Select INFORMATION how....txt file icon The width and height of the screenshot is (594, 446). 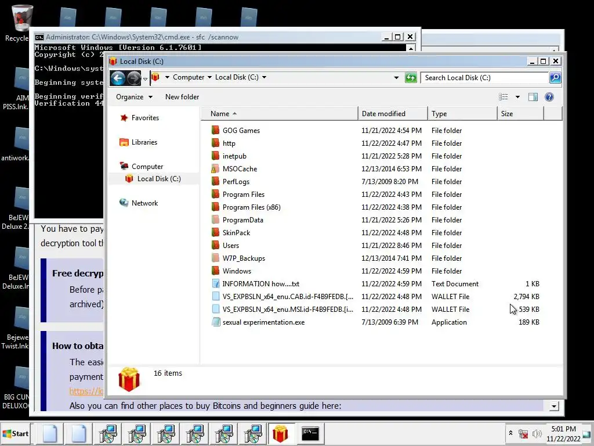click(x=216, y=283)
